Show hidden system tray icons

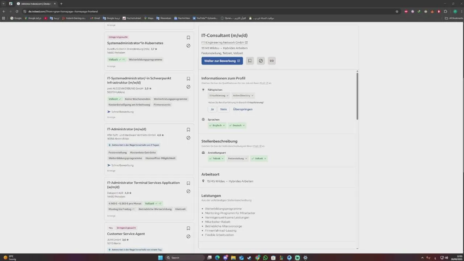coord(422,258)
